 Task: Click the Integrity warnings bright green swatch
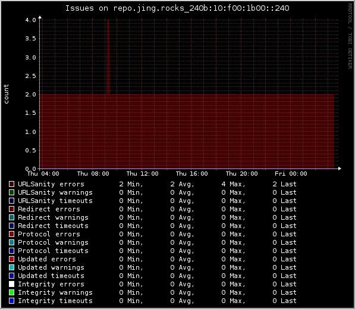[x=11, y=292]
